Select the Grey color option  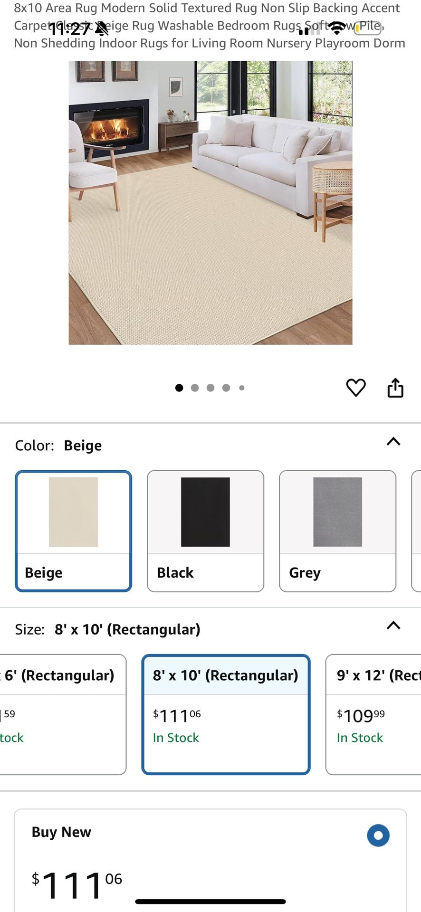point(337,531)
